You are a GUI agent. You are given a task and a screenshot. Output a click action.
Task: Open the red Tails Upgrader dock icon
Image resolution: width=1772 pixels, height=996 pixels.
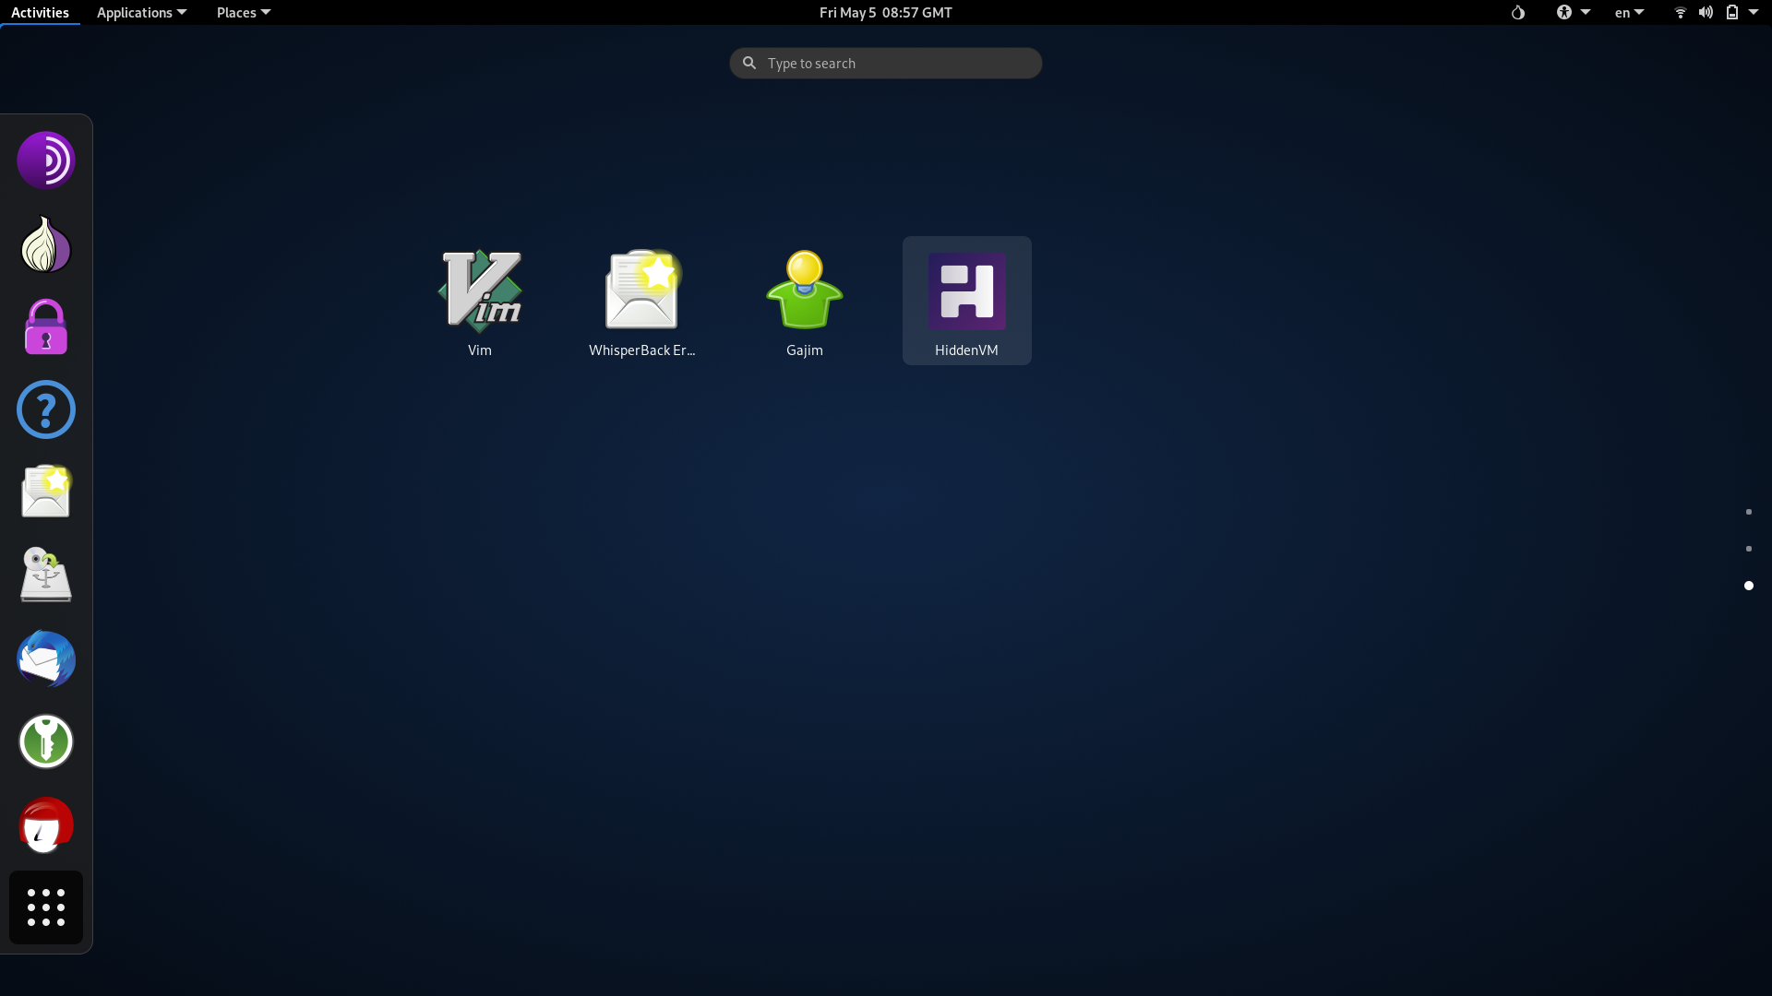coord(45,824)
